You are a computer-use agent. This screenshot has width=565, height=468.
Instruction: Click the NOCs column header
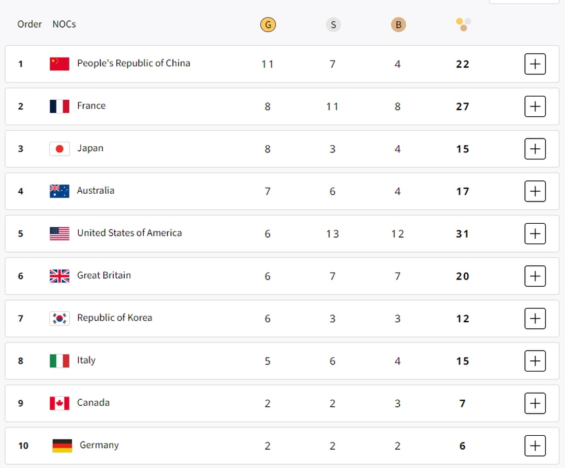click(x=64, y=24)
